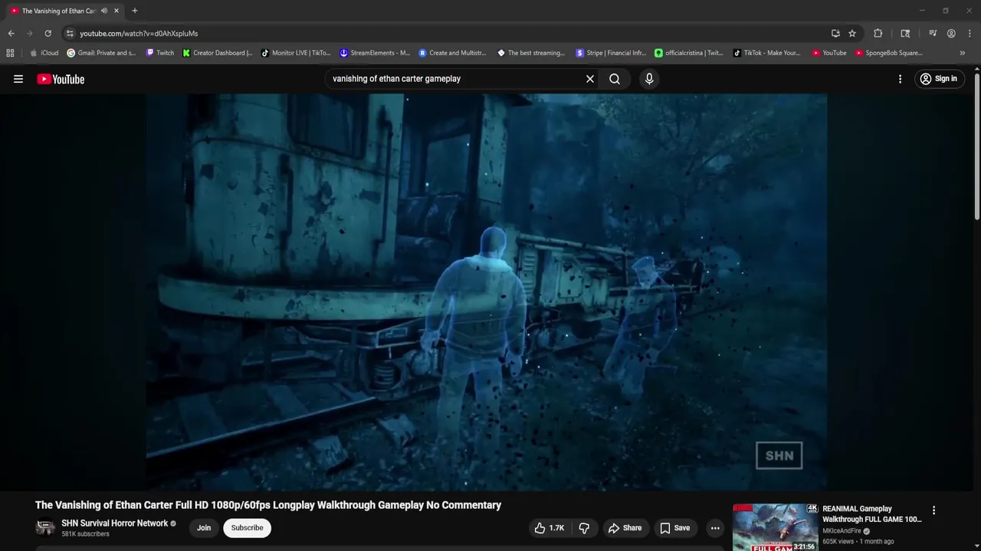Like the video with thumbs up
This screenshot has width=981, height=551.
coord(550,528)
